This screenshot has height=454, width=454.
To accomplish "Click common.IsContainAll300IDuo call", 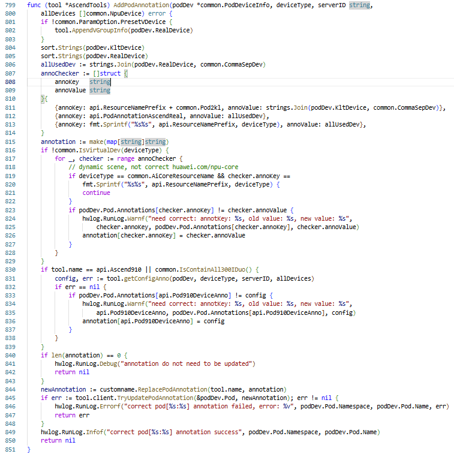I will 203,269.
